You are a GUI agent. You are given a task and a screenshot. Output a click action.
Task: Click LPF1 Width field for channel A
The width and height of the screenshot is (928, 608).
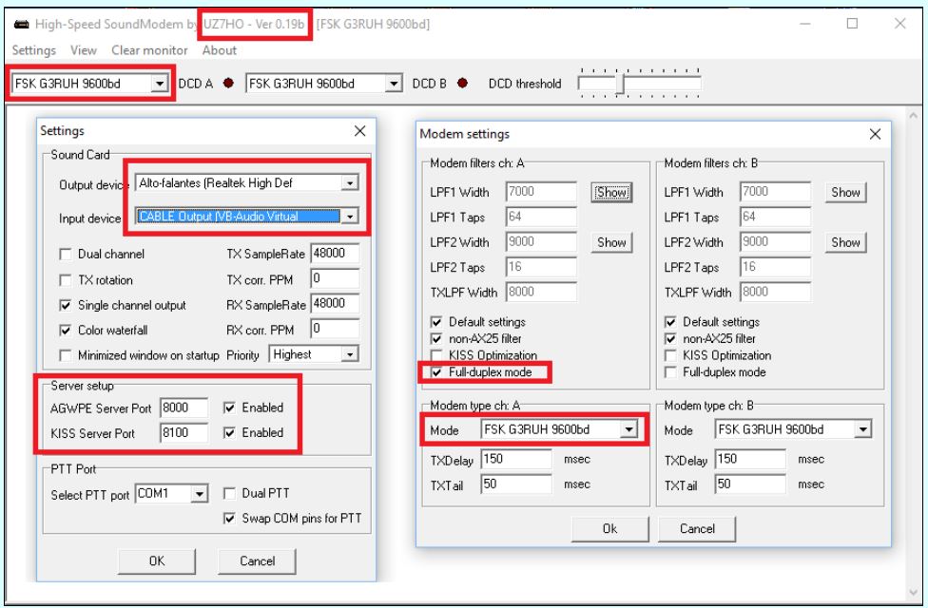click(541, 192)
